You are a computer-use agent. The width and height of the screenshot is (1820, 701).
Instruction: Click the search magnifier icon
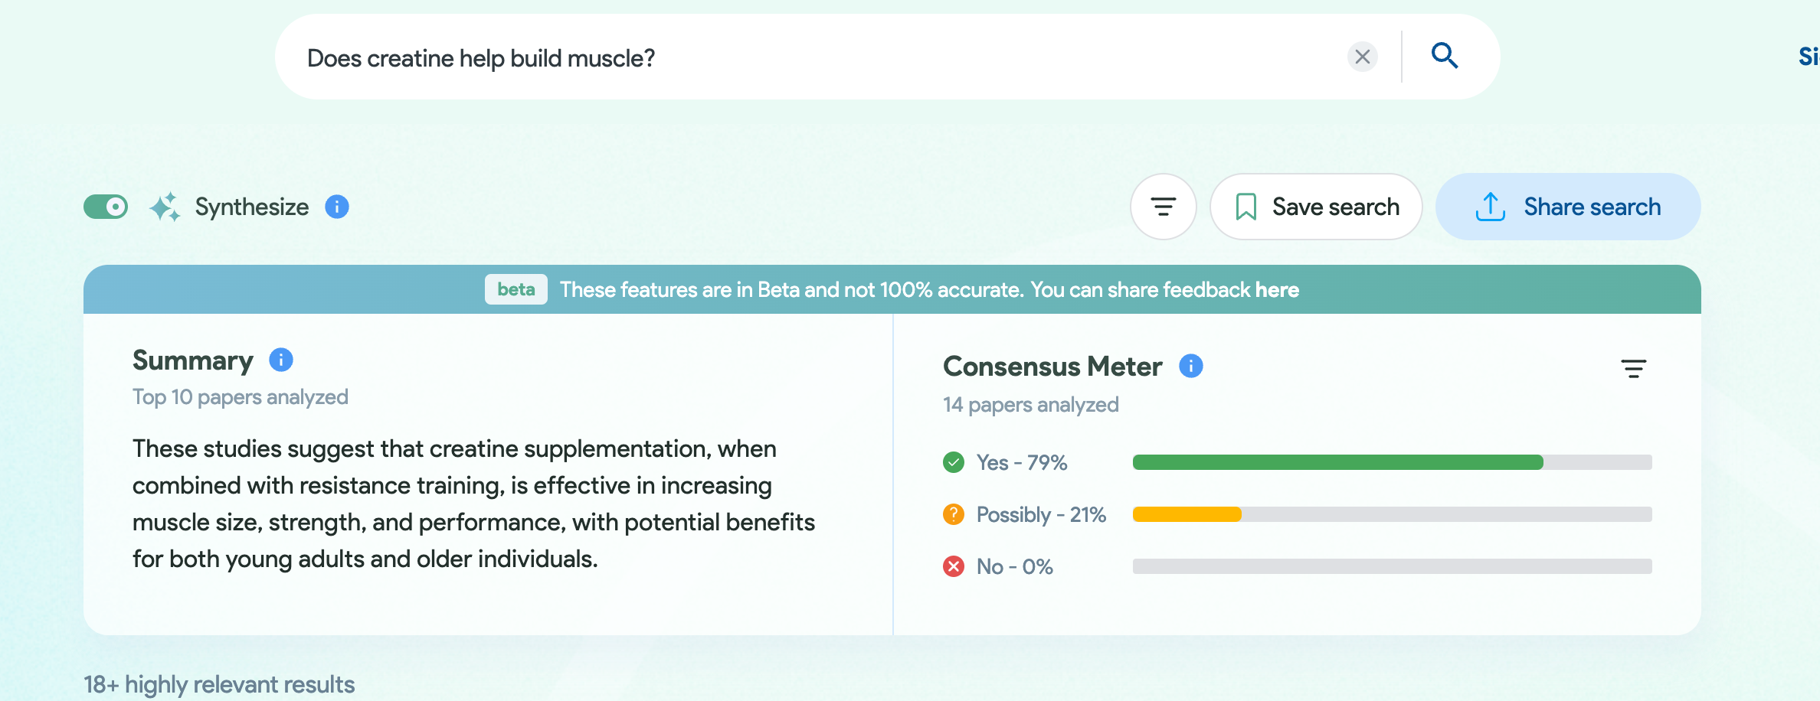tap(1445, 56)
